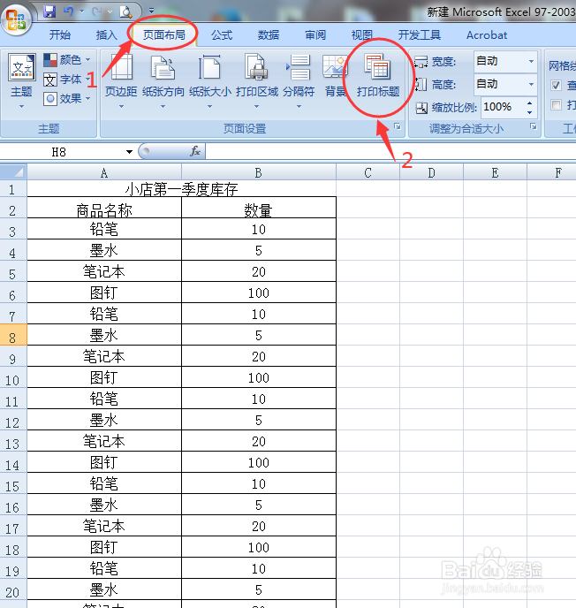Undo the last action

tap(68, 11)
